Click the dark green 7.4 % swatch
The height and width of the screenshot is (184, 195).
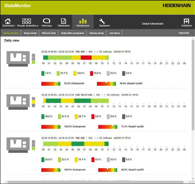coord(43,73)
